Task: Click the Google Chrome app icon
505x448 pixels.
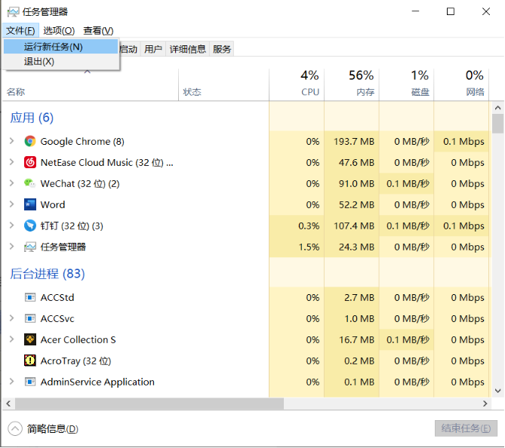Action: (x=30, y=141)
